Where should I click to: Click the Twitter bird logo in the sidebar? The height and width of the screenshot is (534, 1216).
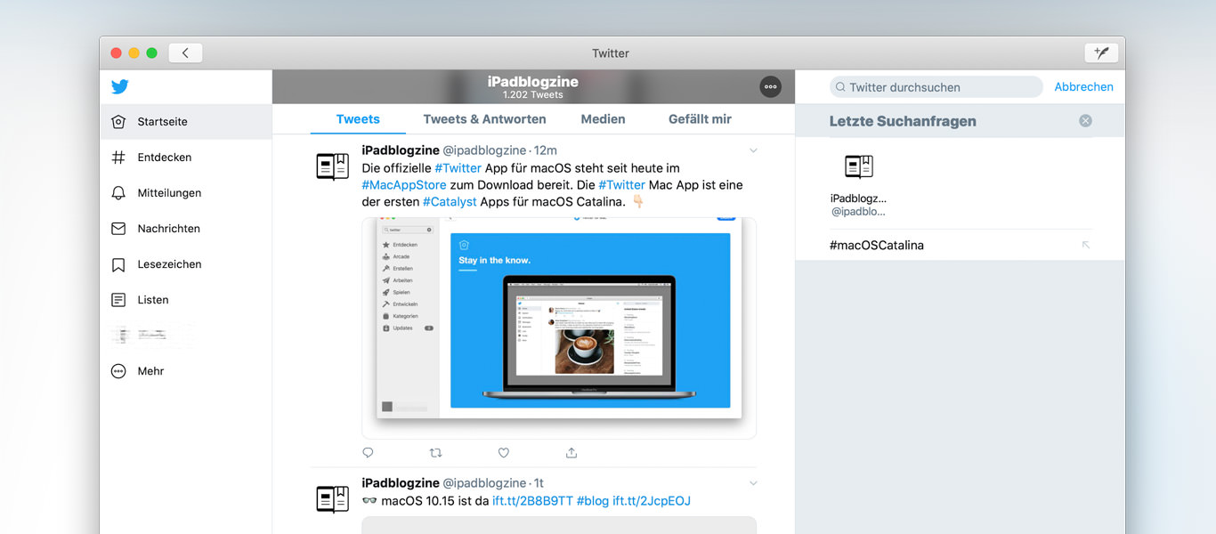pyautogui.click(x=119, y=86)
